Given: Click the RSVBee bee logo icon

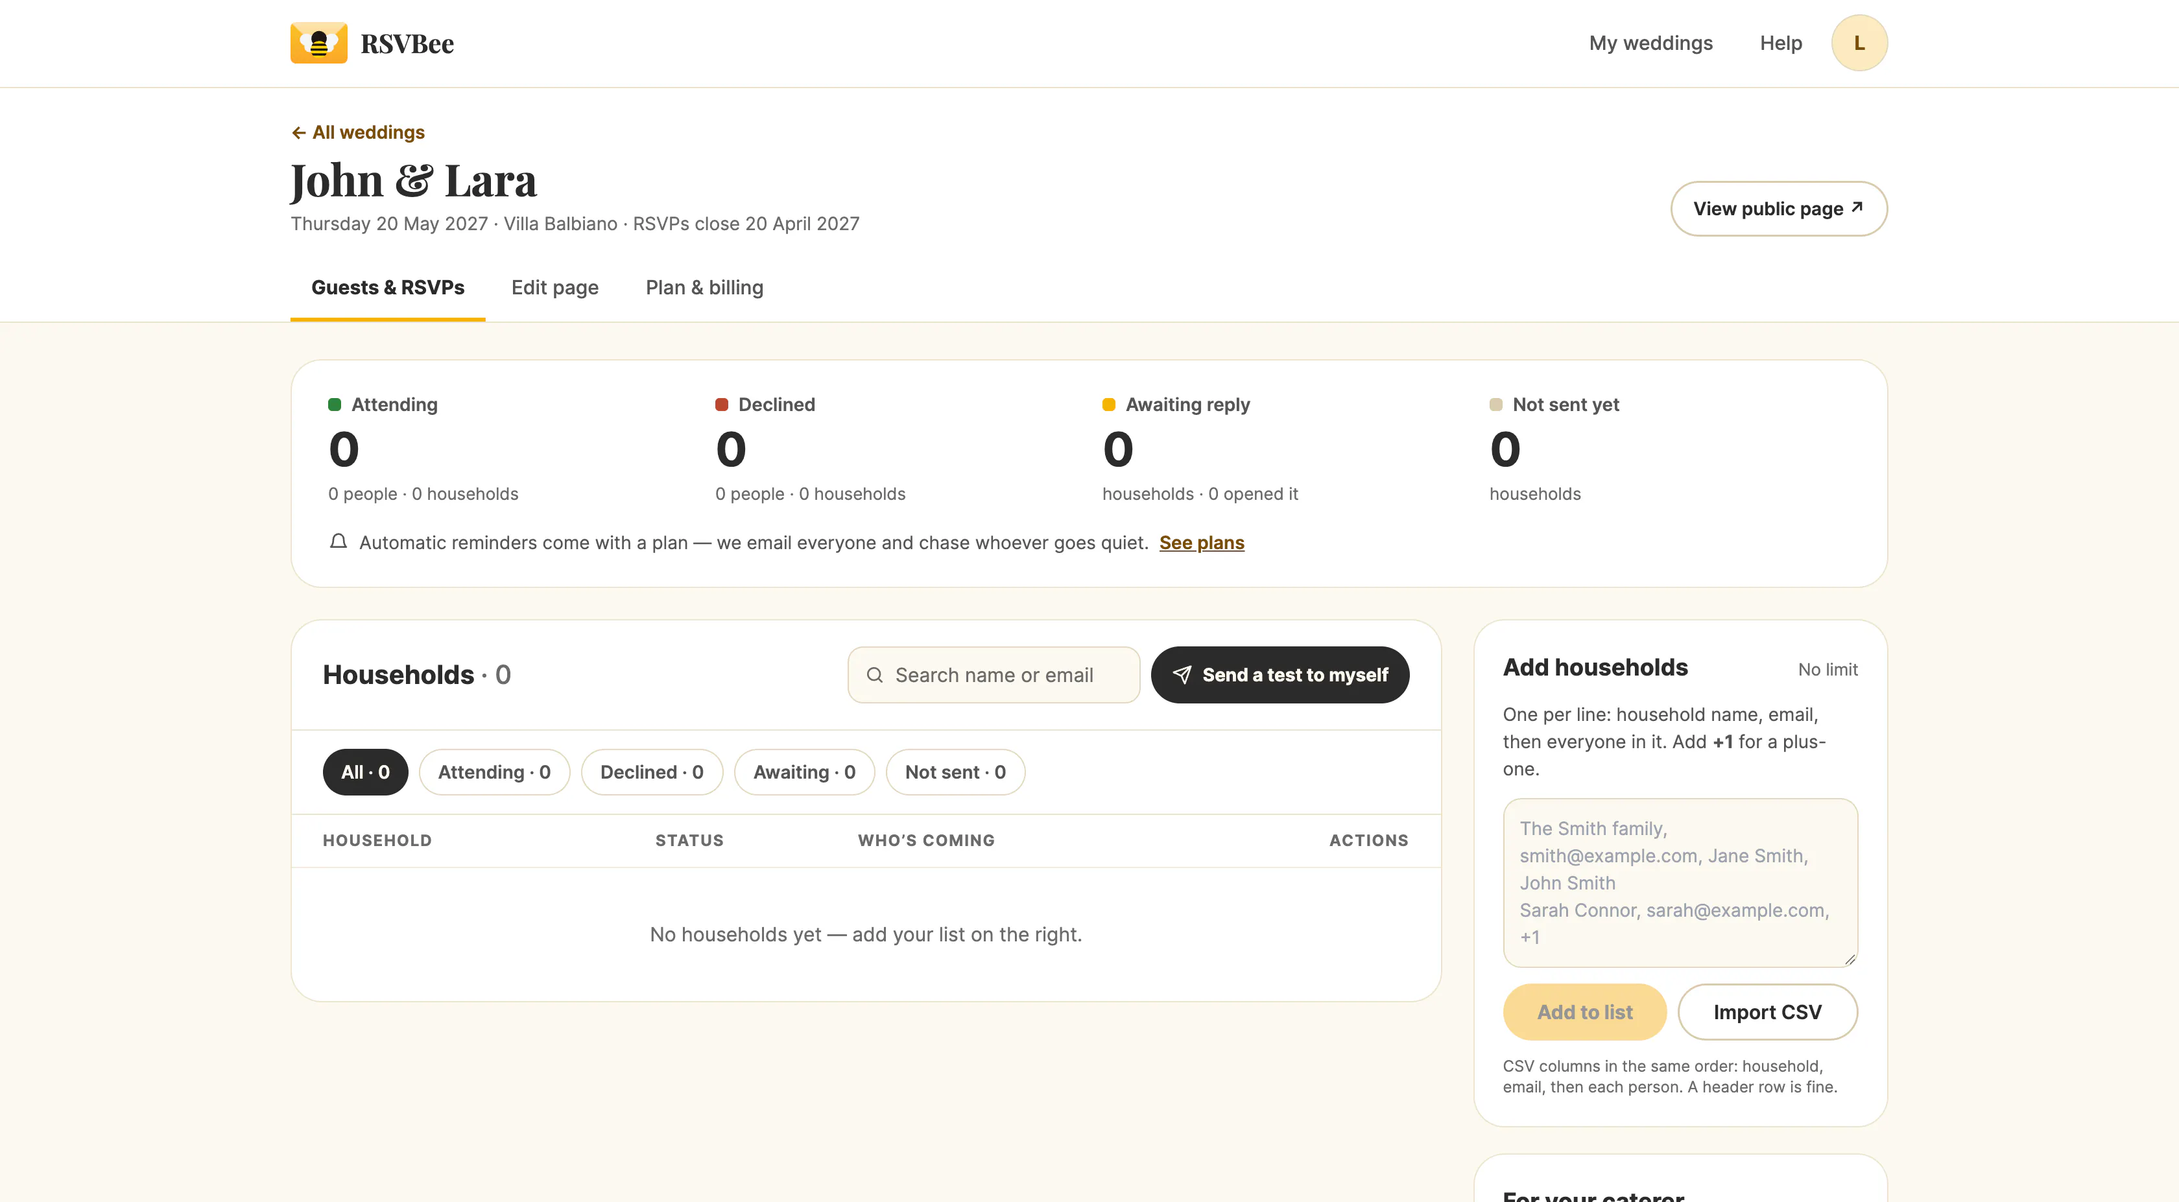Looking at the screenshot, I should 318,43.
